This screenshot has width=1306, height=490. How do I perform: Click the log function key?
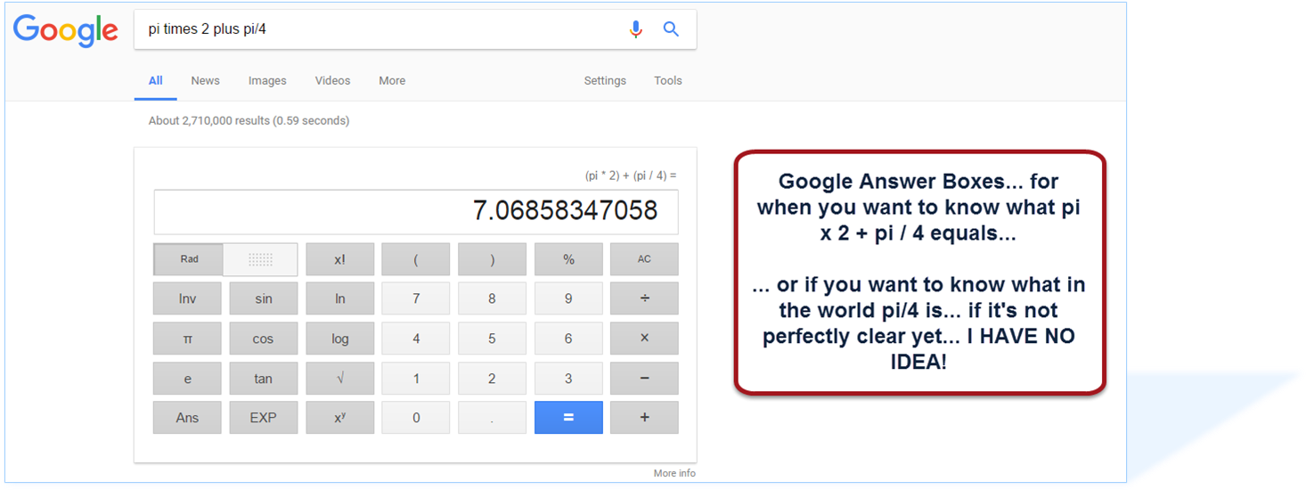340,339
